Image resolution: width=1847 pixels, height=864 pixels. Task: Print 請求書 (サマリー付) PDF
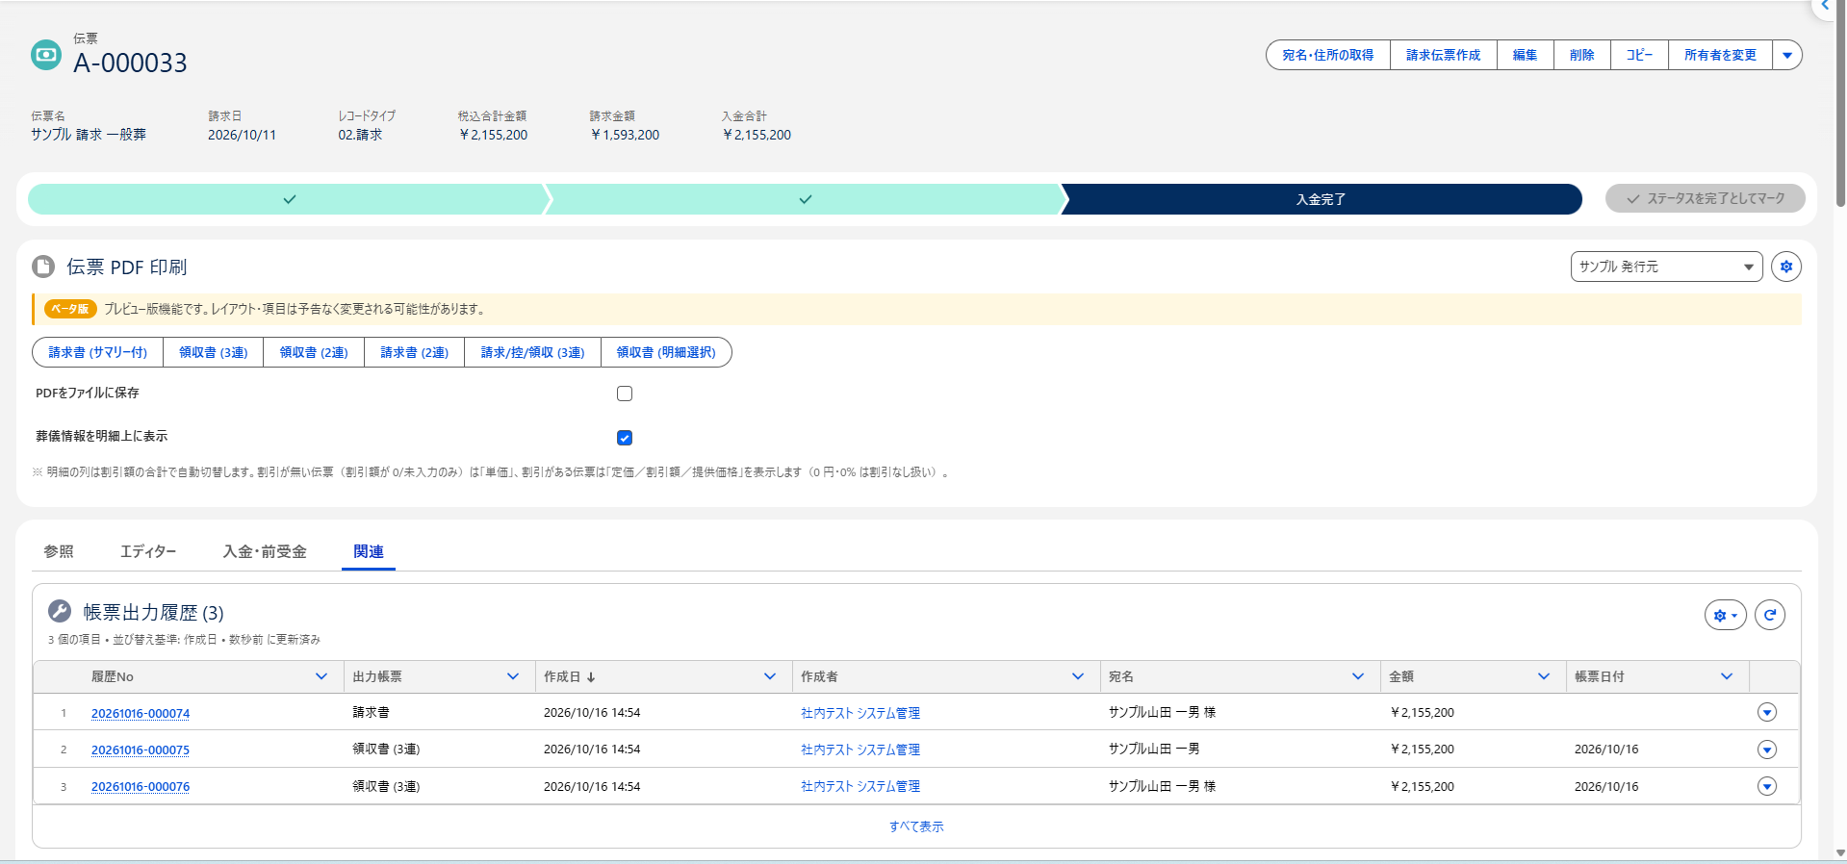coord(98,352)
